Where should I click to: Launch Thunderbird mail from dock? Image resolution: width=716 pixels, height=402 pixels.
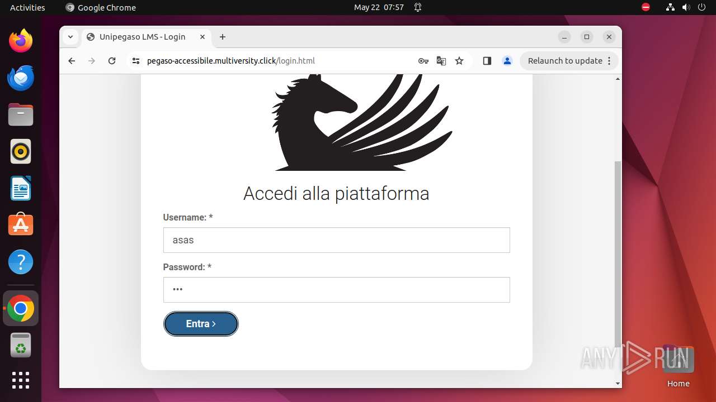tap(21, 78)
